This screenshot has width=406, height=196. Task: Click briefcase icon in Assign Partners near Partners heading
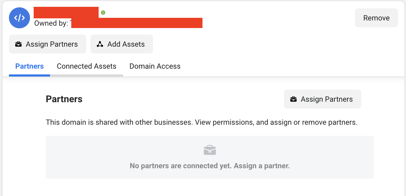(293, 99)
